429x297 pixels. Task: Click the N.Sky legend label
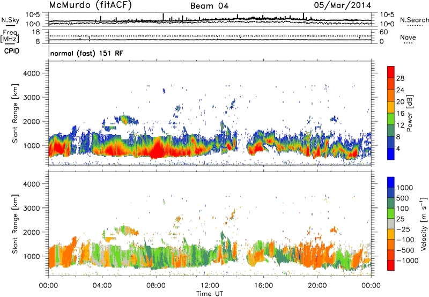point(10,20)
